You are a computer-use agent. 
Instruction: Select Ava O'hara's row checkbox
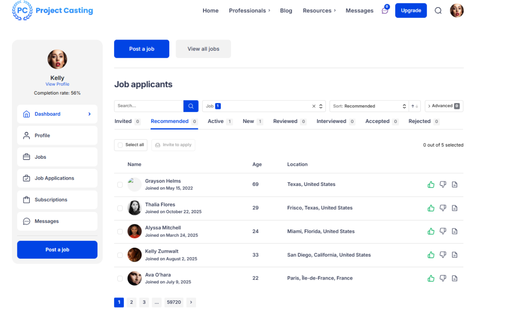click(120, 279)
